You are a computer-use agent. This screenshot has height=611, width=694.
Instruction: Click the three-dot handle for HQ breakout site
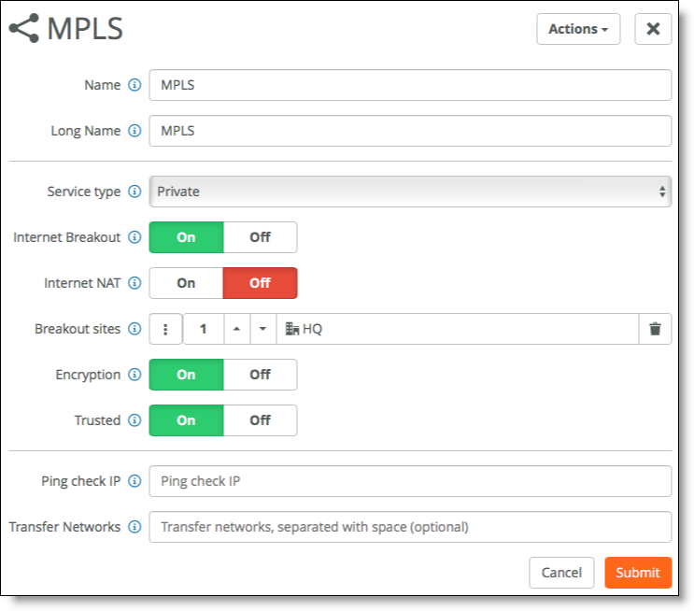click(165, 329)
